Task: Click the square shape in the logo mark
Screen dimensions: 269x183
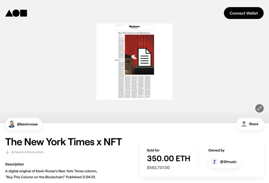Action: coord(23,13)
